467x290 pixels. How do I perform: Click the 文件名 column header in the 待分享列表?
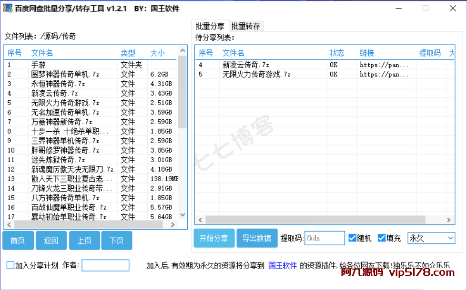(233, 53)
